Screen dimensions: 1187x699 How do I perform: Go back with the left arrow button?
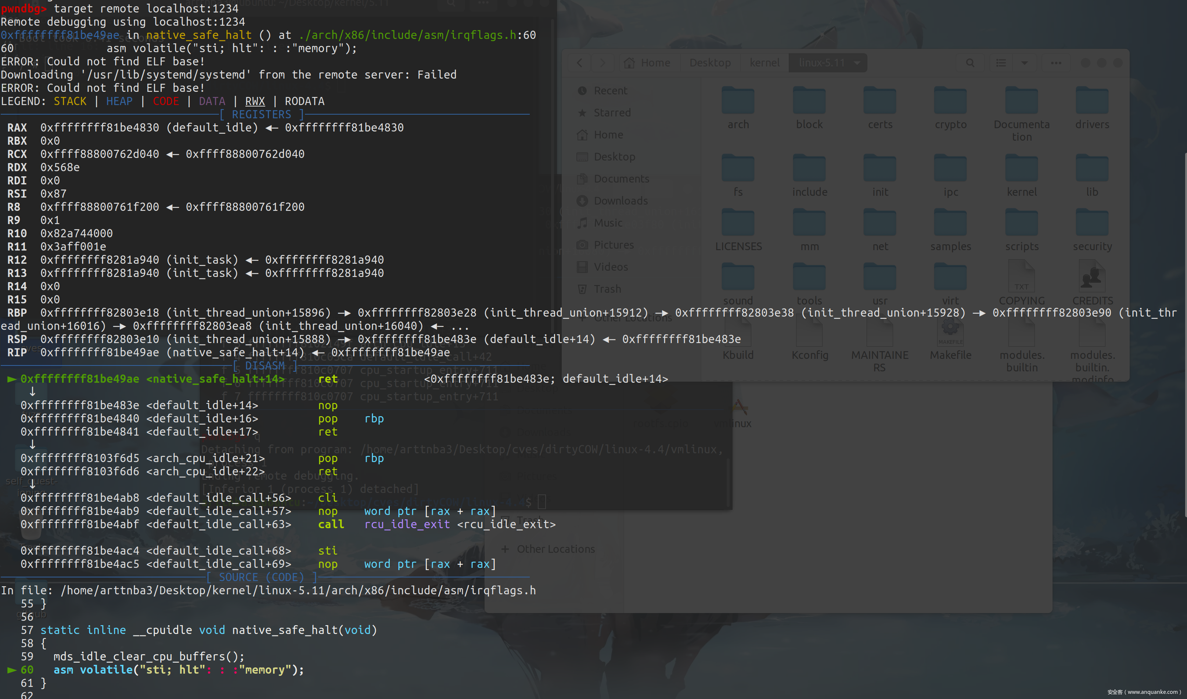pos(580,63)
